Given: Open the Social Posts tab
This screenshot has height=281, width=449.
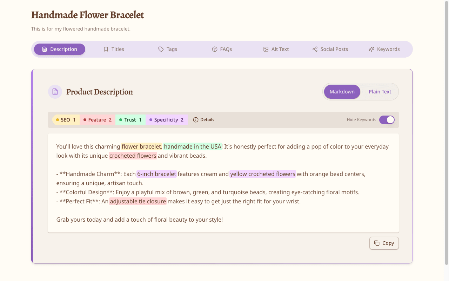Looking at the screenshot, I should pyautogui.click(x=330, y=49).
